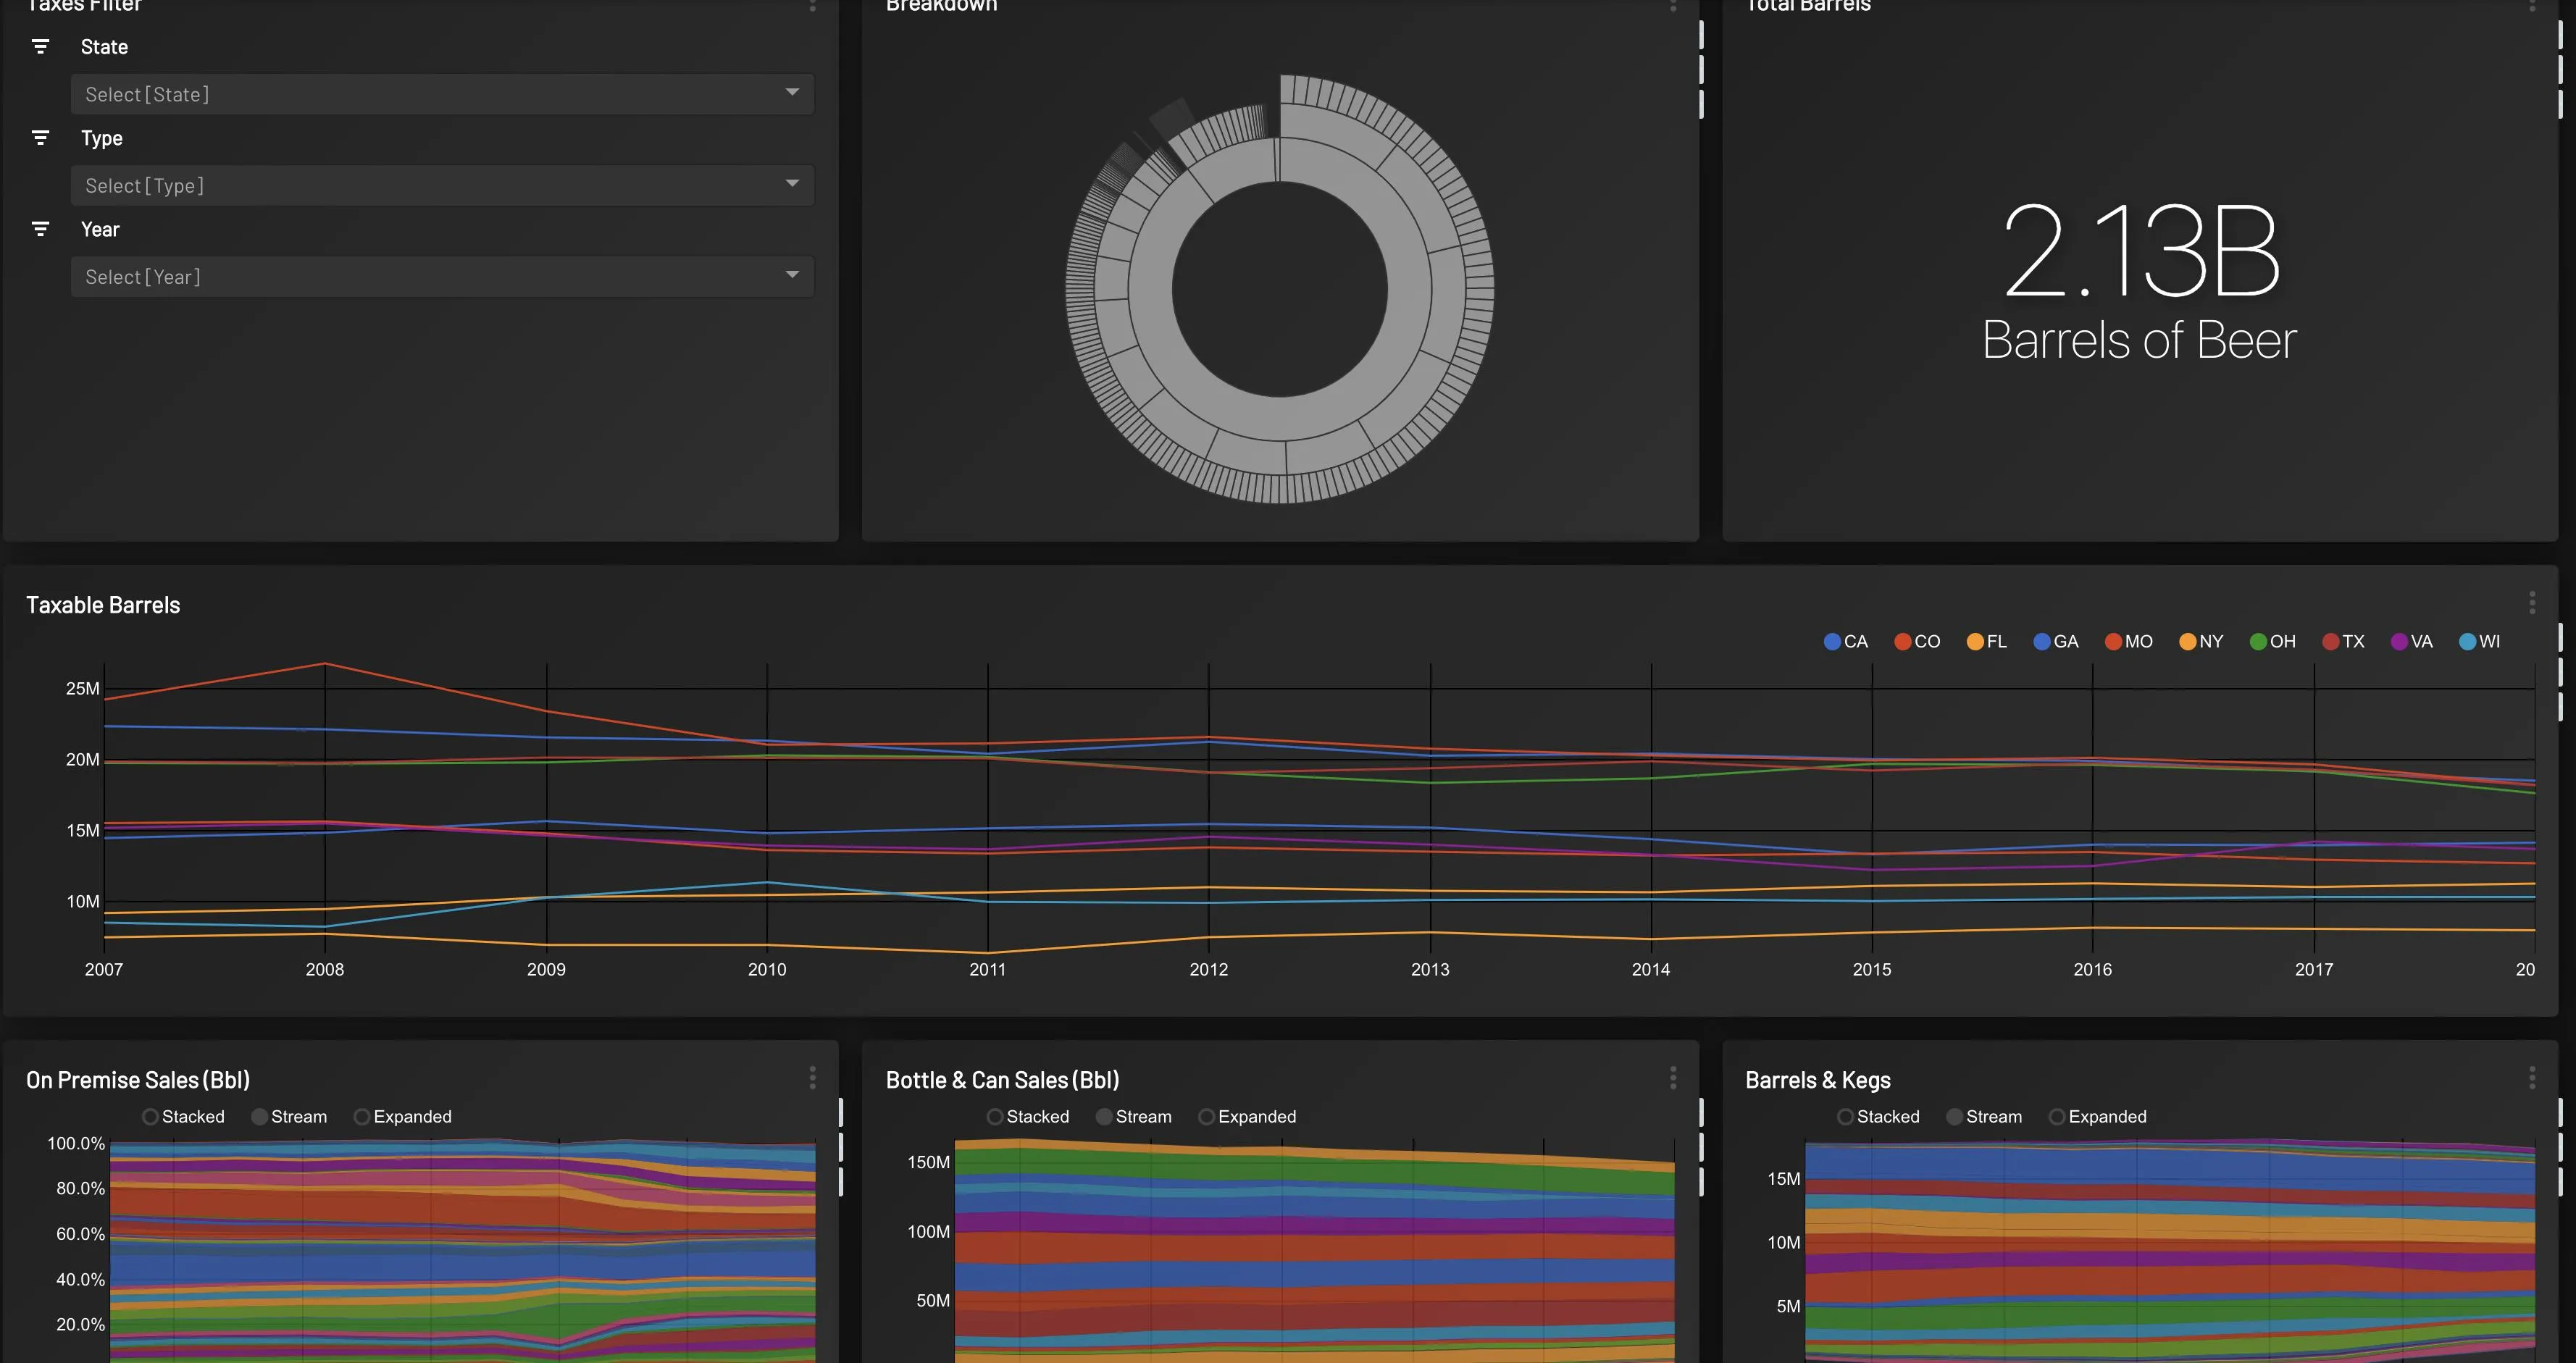Toggle CA series in Taxable Barrels legend
2576x1363 pixels.
tap(1844, 642)
